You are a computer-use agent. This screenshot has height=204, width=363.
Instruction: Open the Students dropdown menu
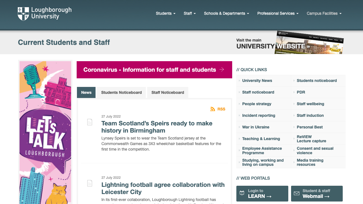[166, 13]
